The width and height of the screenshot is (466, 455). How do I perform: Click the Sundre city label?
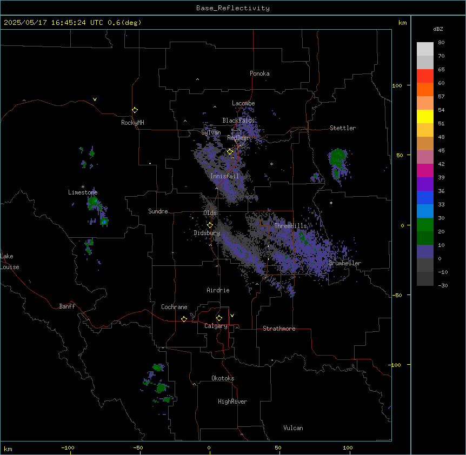[x=158, y=211]
